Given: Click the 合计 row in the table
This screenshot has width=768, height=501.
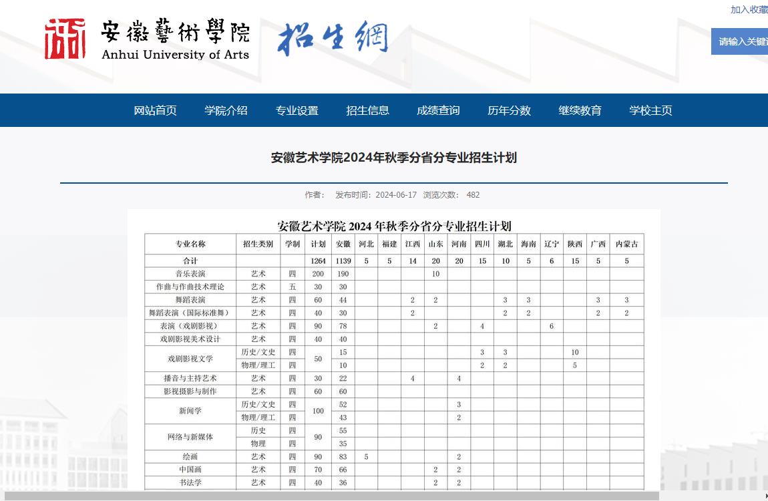Looking at the screenshot, I should click(x=192, y=261).
